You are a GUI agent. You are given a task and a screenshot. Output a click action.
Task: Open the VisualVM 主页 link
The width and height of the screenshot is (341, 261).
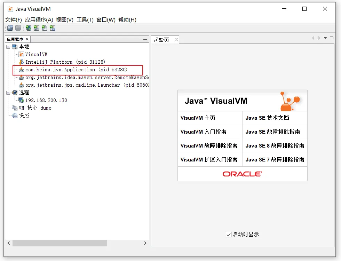[x=198, y=118]
